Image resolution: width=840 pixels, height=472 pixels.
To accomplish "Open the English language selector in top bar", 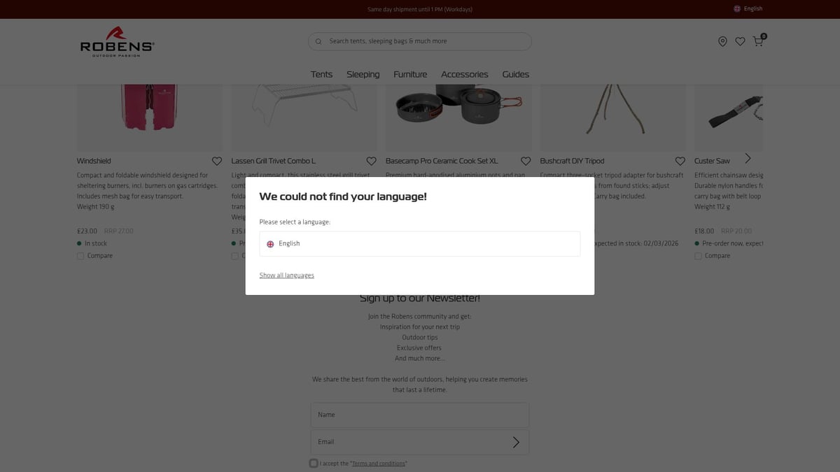I will (748, 9).
